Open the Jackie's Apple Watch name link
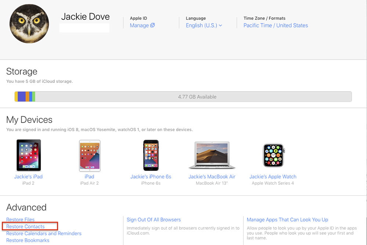Image resolution: width=367 pixels, height=245 pixels. coord(273,177)
